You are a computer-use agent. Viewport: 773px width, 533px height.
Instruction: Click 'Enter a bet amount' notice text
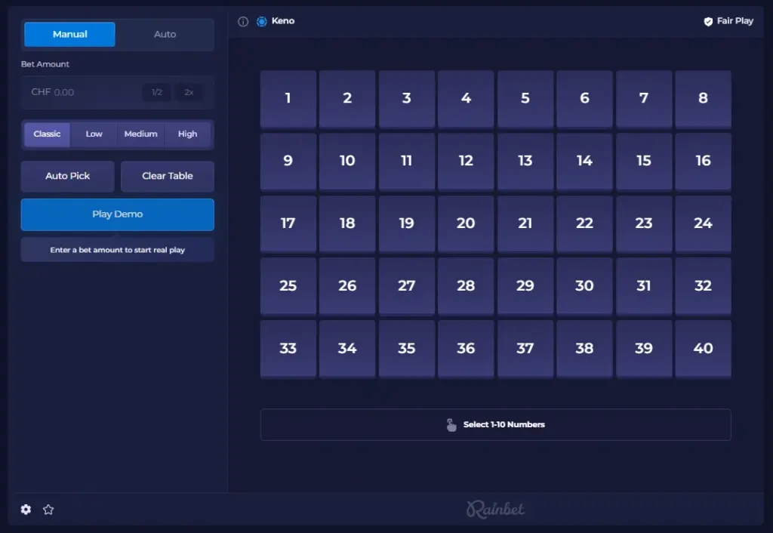[x=117, y=250]
